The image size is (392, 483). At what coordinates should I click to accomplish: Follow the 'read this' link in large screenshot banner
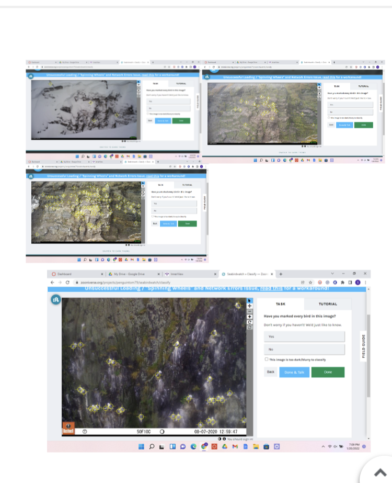tap(271, 288)
